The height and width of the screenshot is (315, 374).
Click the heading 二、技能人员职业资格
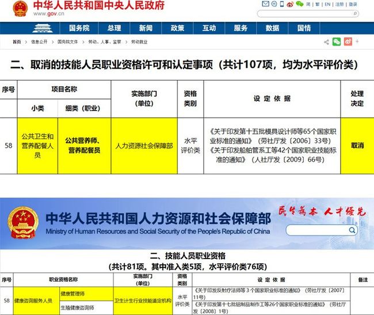(188, 256)
